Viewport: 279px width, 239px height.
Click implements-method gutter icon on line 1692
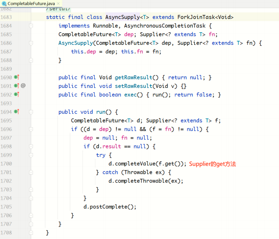pos(17,94)
